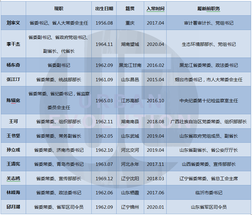Select the cell 审计署审计长、党组书记

[208, 23]
